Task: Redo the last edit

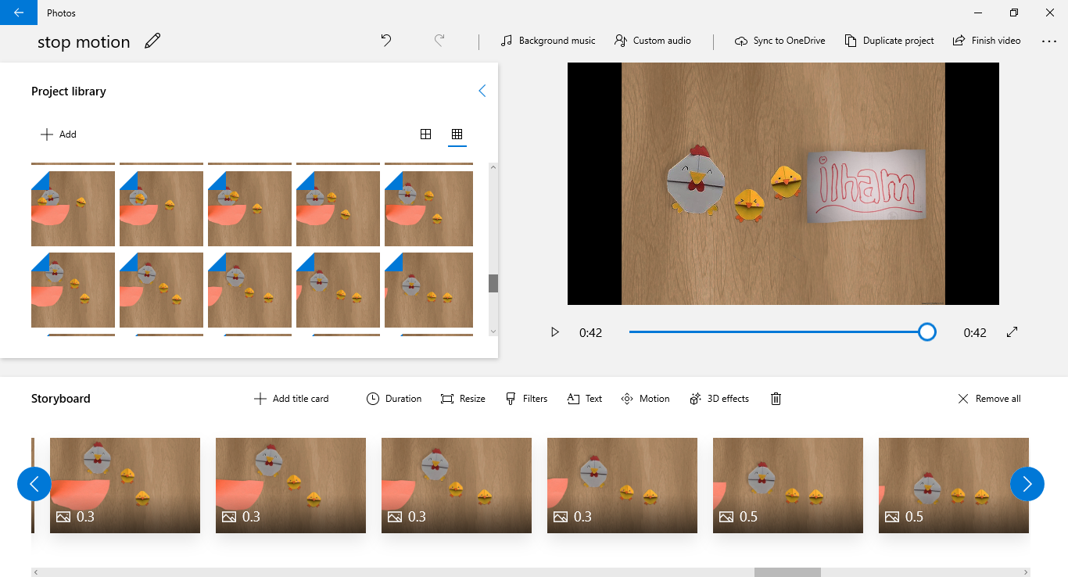Action: 439,41
